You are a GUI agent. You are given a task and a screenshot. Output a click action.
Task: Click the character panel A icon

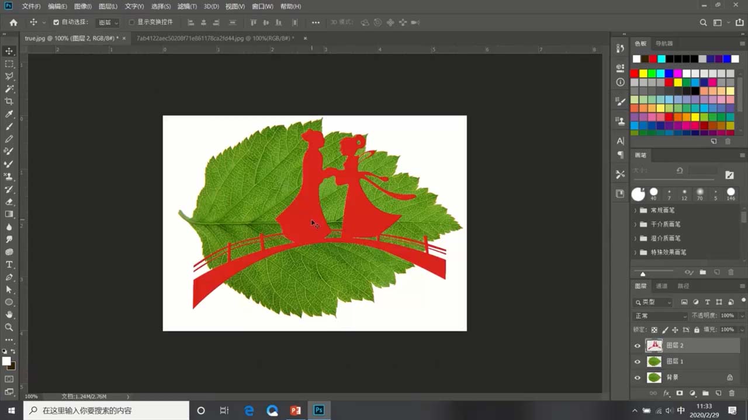620,141
